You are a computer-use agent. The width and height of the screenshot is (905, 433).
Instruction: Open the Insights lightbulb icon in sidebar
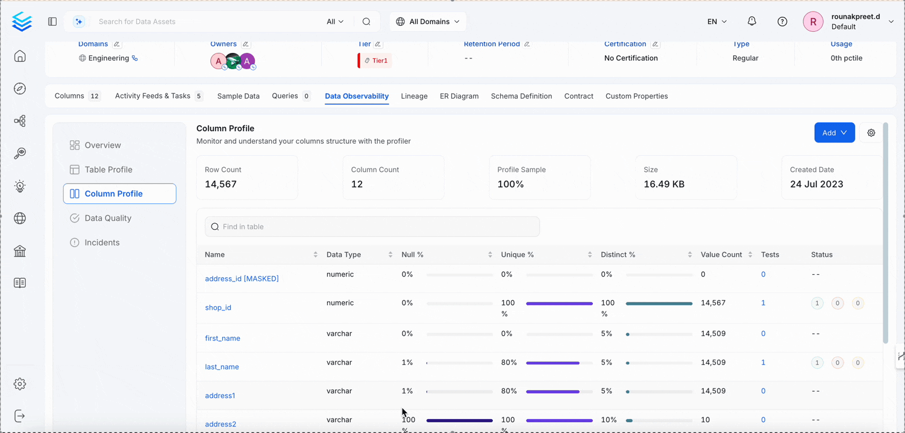(20, 186)
